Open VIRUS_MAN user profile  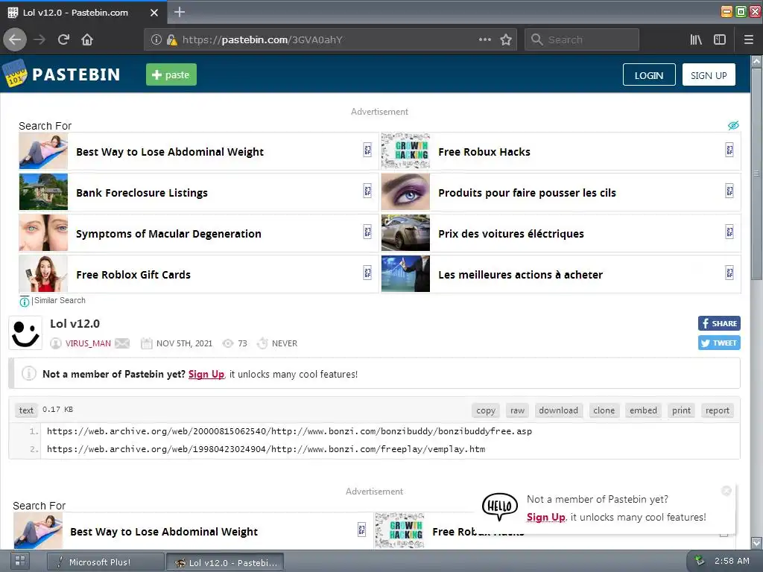tap(88, 343)
